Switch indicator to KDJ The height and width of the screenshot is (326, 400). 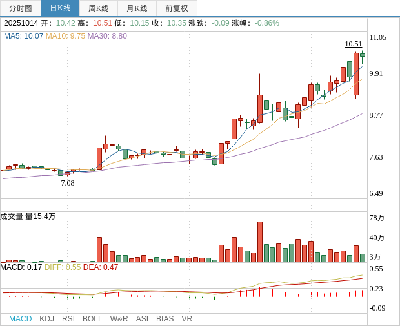point(46,319)
